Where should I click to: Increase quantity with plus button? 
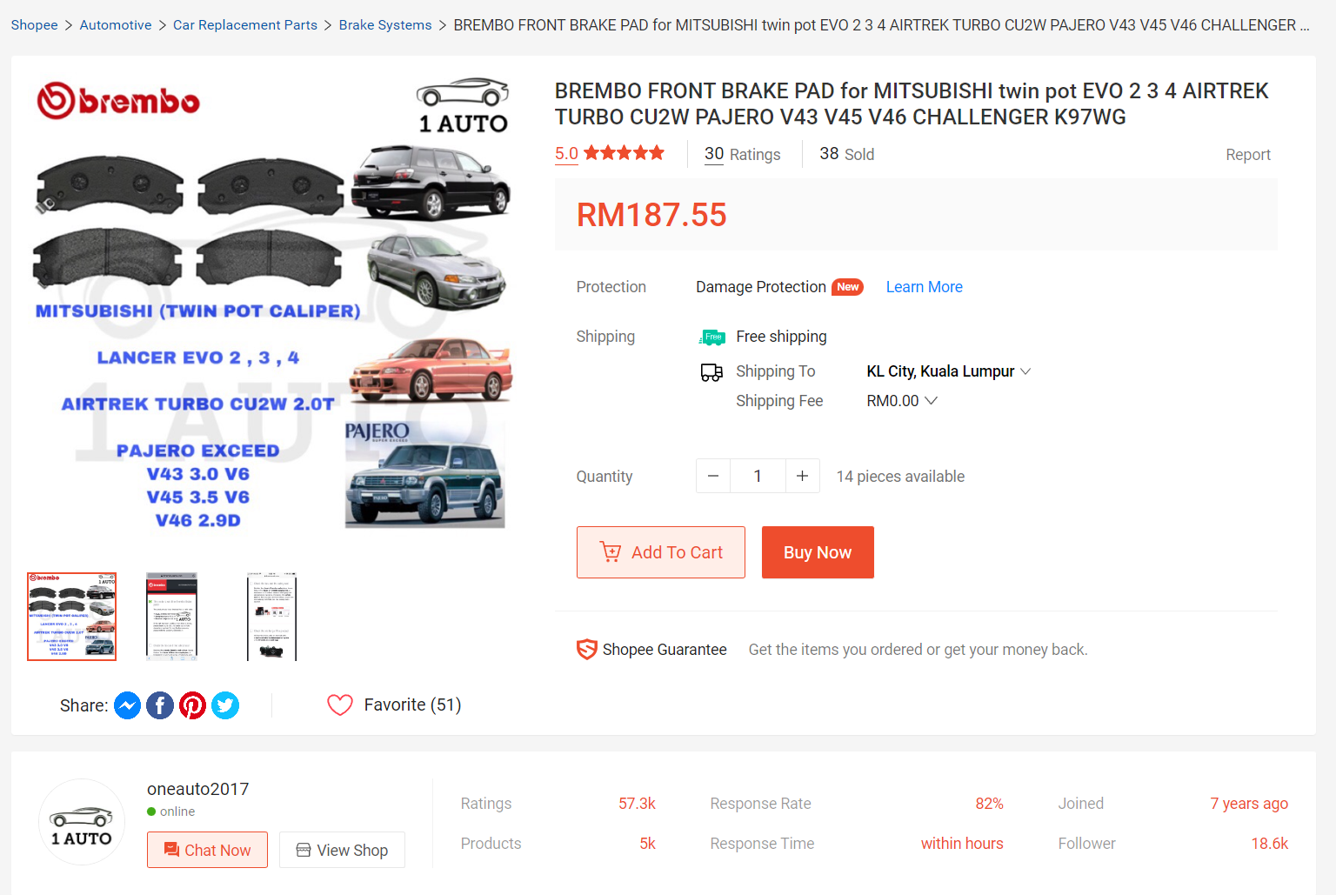click(x=802, y=476)
